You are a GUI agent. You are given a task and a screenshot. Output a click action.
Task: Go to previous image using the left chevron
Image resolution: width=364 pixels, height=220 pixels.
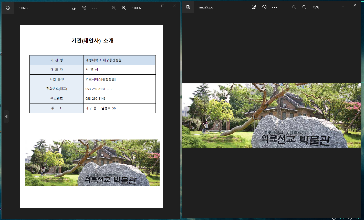pyautogui.click(x=6, y=116)
